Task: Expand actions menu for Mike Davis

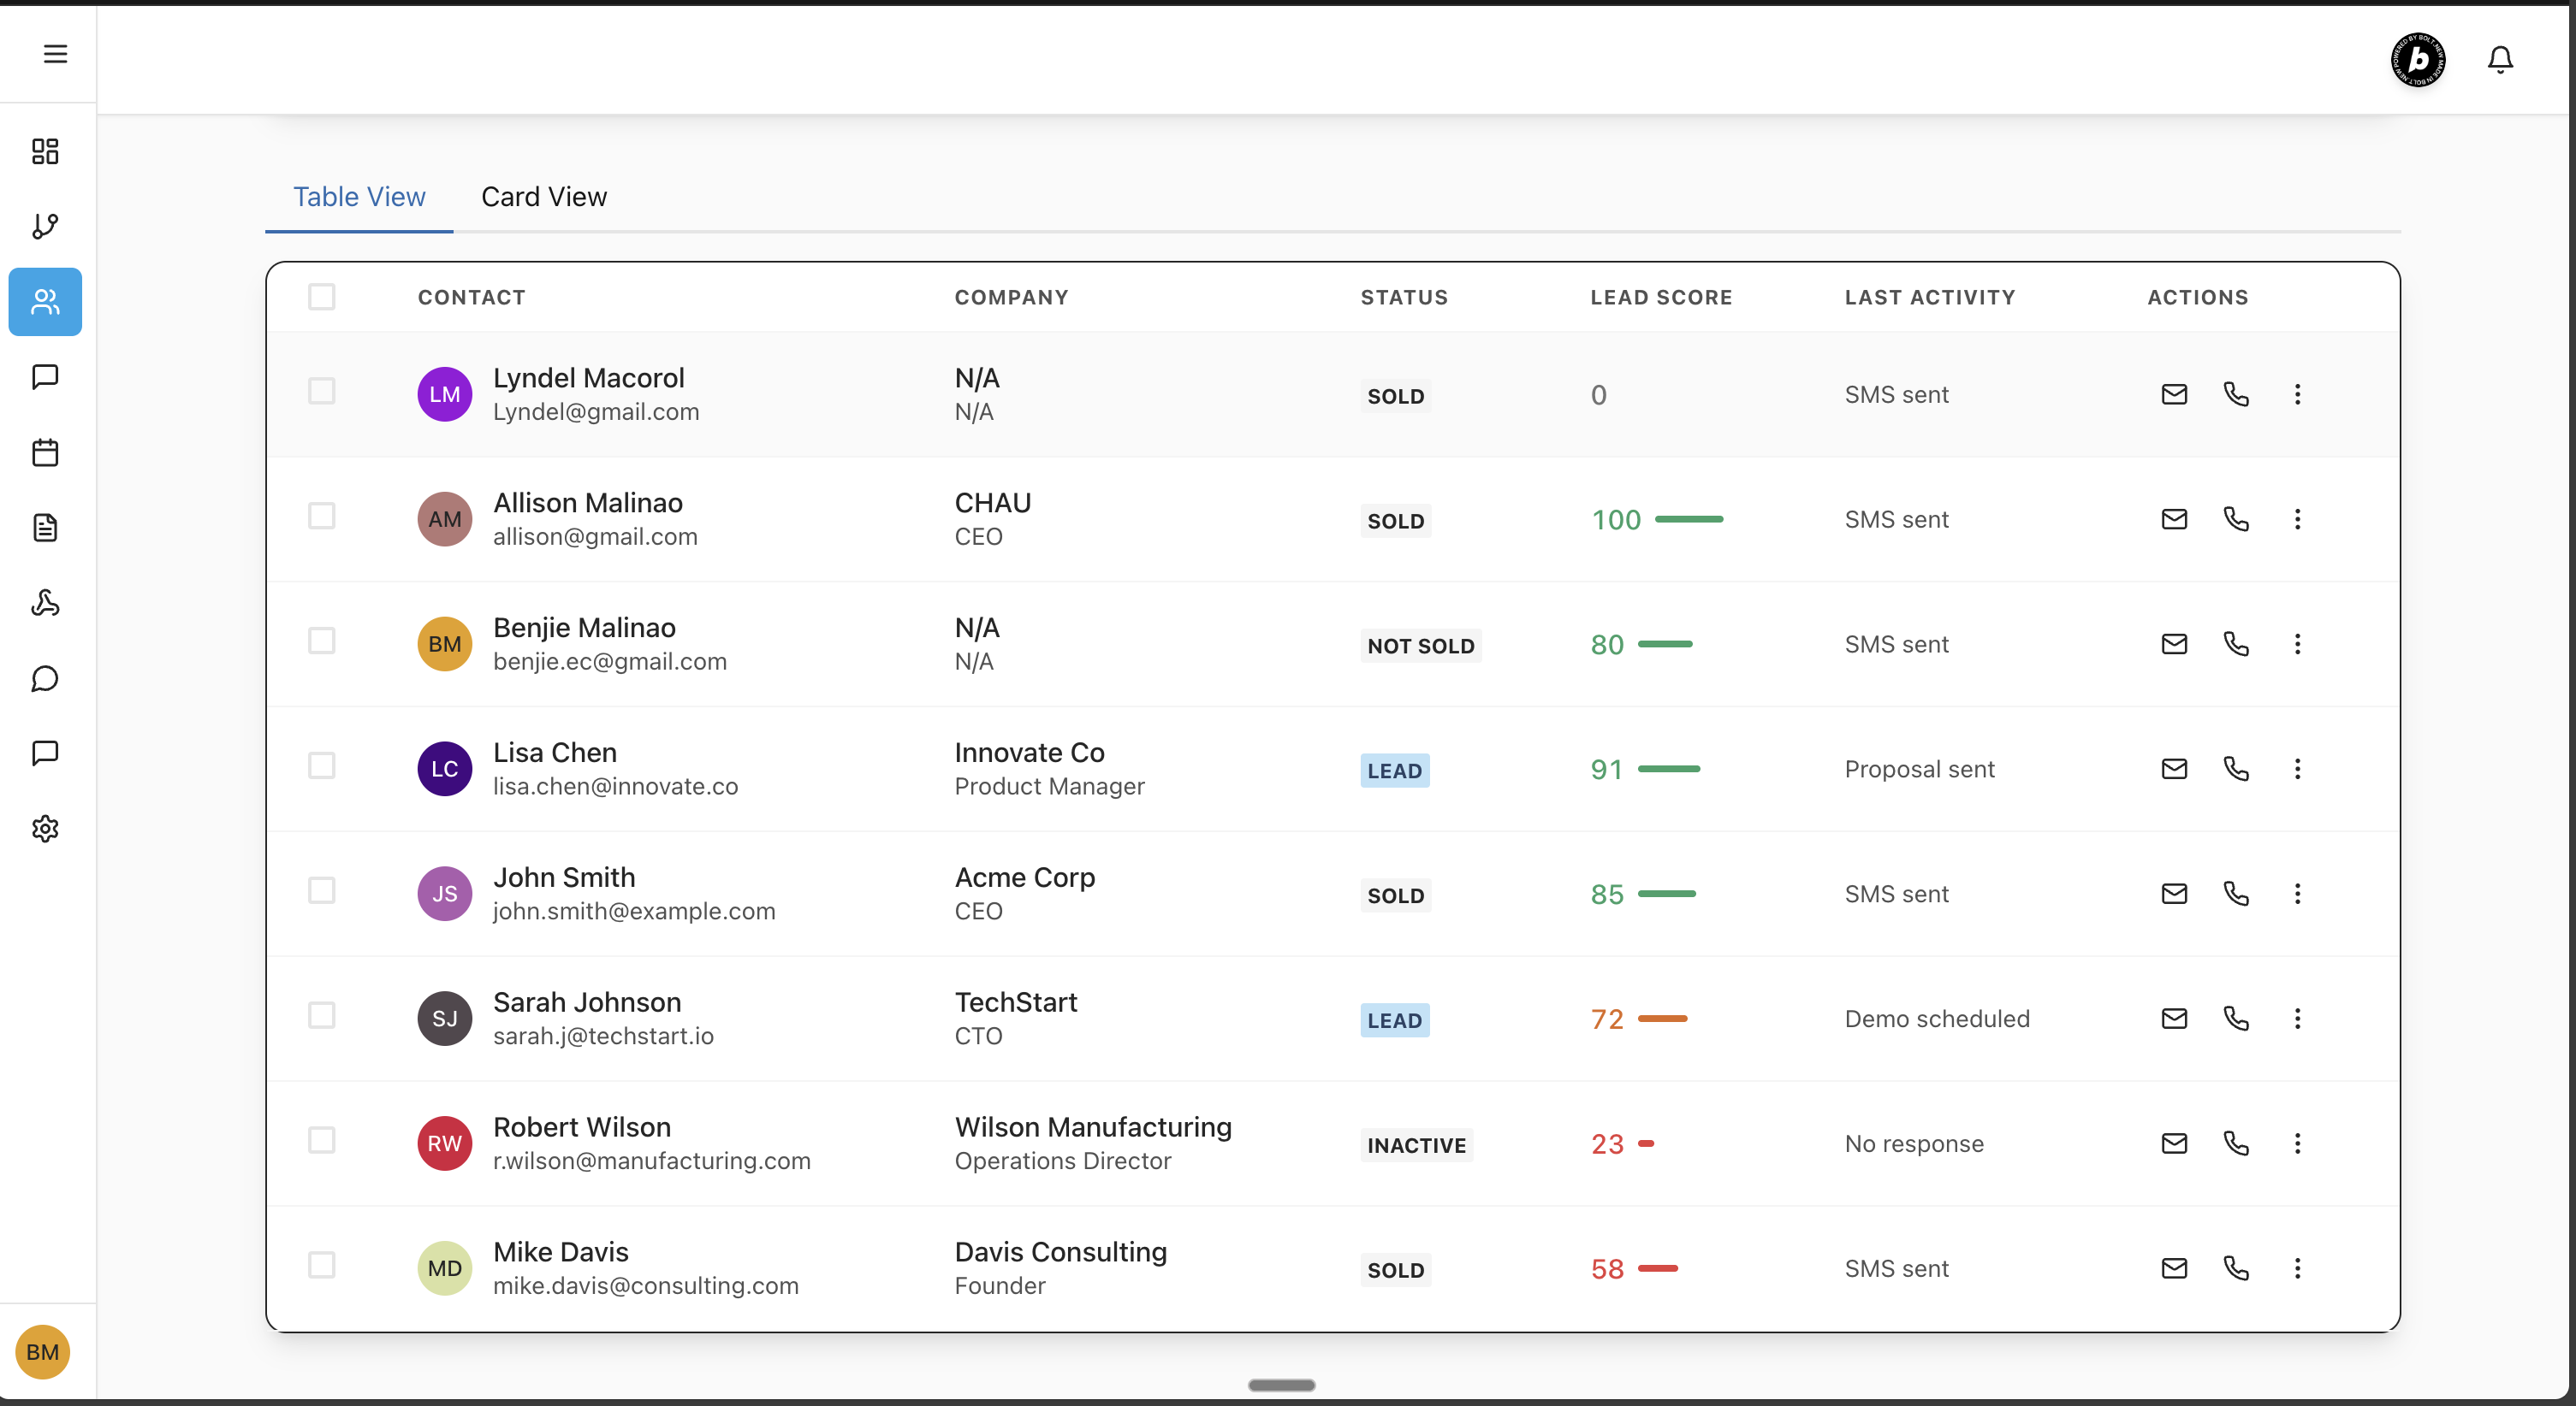Action: tap(2297, 1268)
